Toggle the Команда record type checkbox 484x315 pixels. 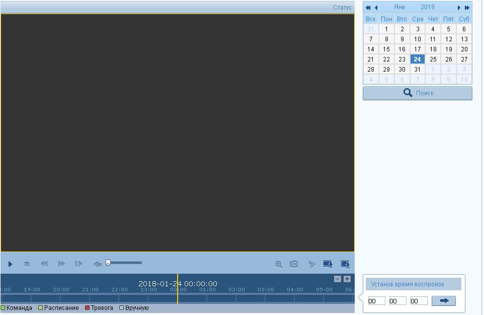[3, 308]
